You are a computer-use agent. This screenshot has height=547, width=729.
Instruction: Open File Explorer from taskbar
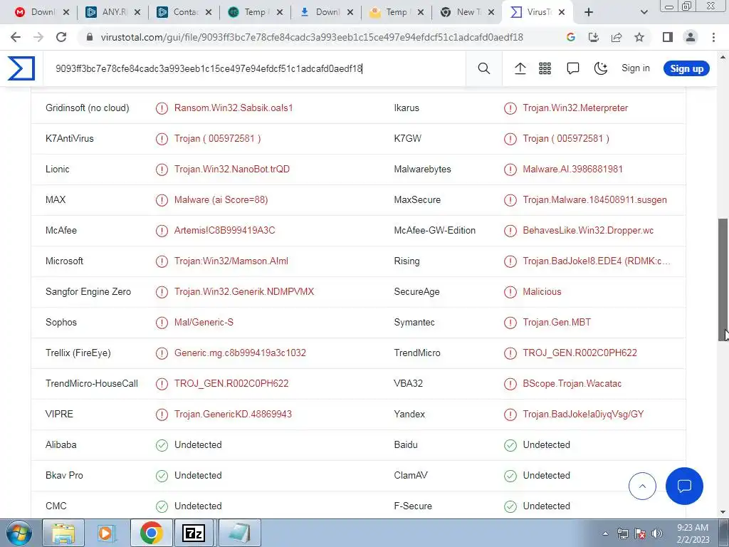[63, 533]
